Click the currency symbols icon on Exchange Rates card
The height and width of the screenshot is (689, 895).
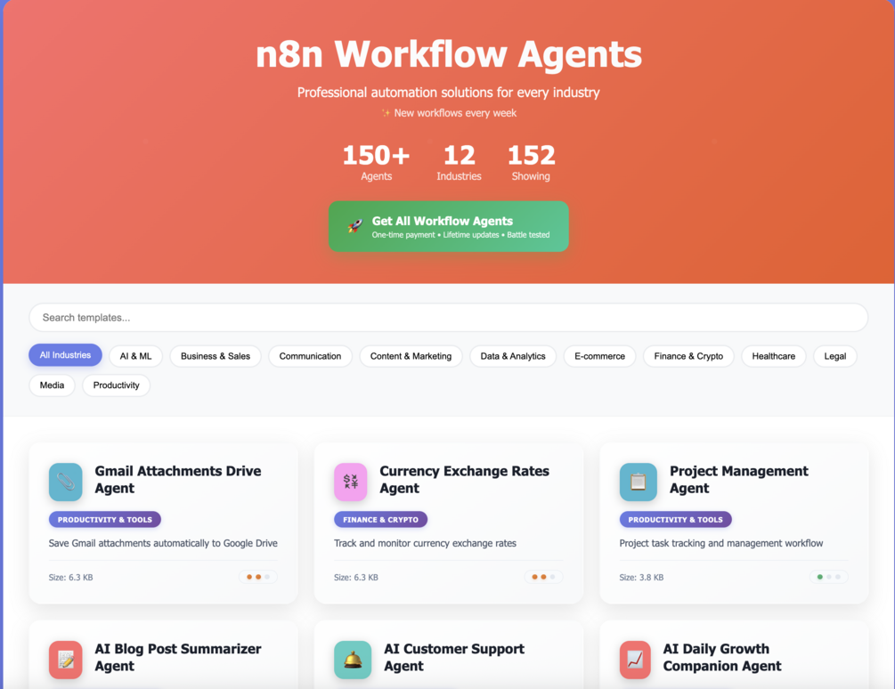pyautogui.click(x=351, y=482)
